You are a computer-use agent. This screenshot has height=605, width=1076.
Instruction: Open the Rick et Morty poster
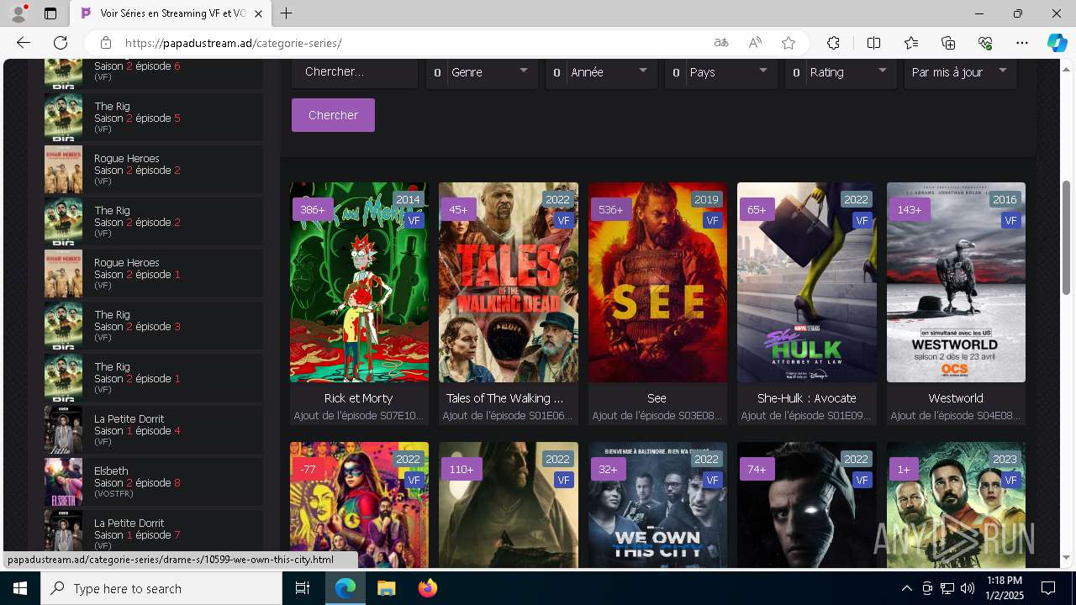point(359,282)
